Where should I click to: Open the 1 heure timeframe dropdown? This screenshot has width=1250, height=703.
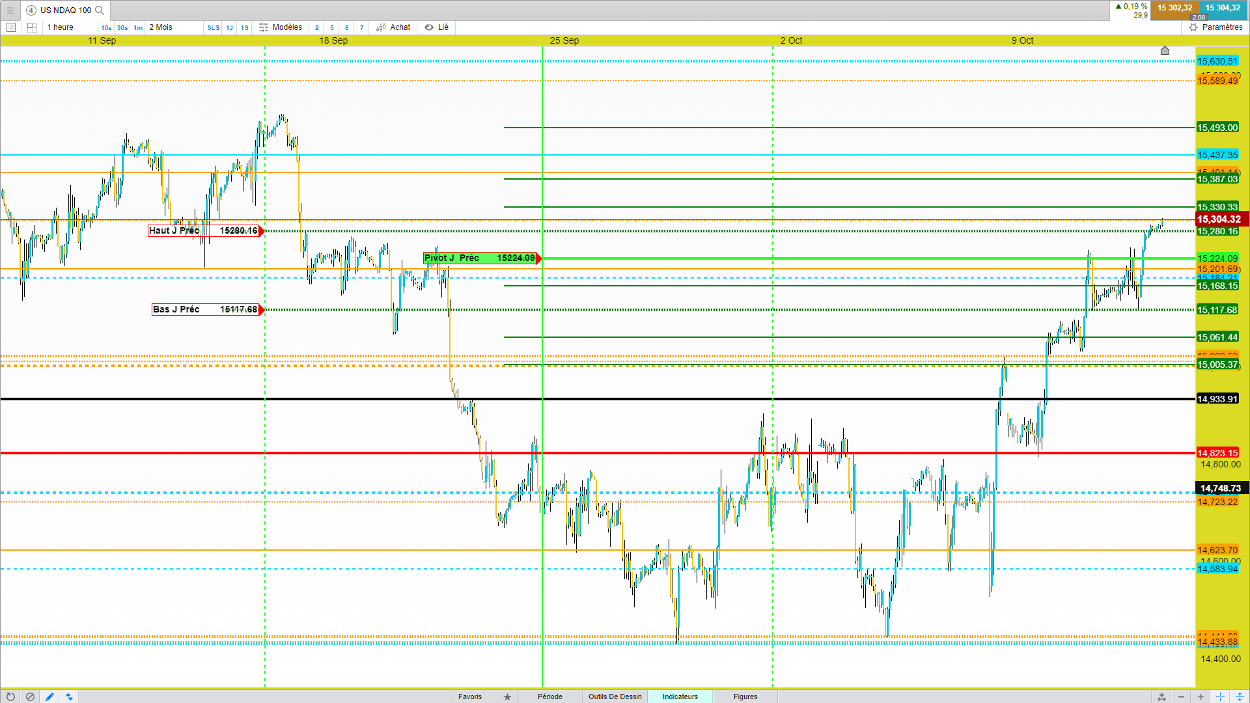coord(61,27)
